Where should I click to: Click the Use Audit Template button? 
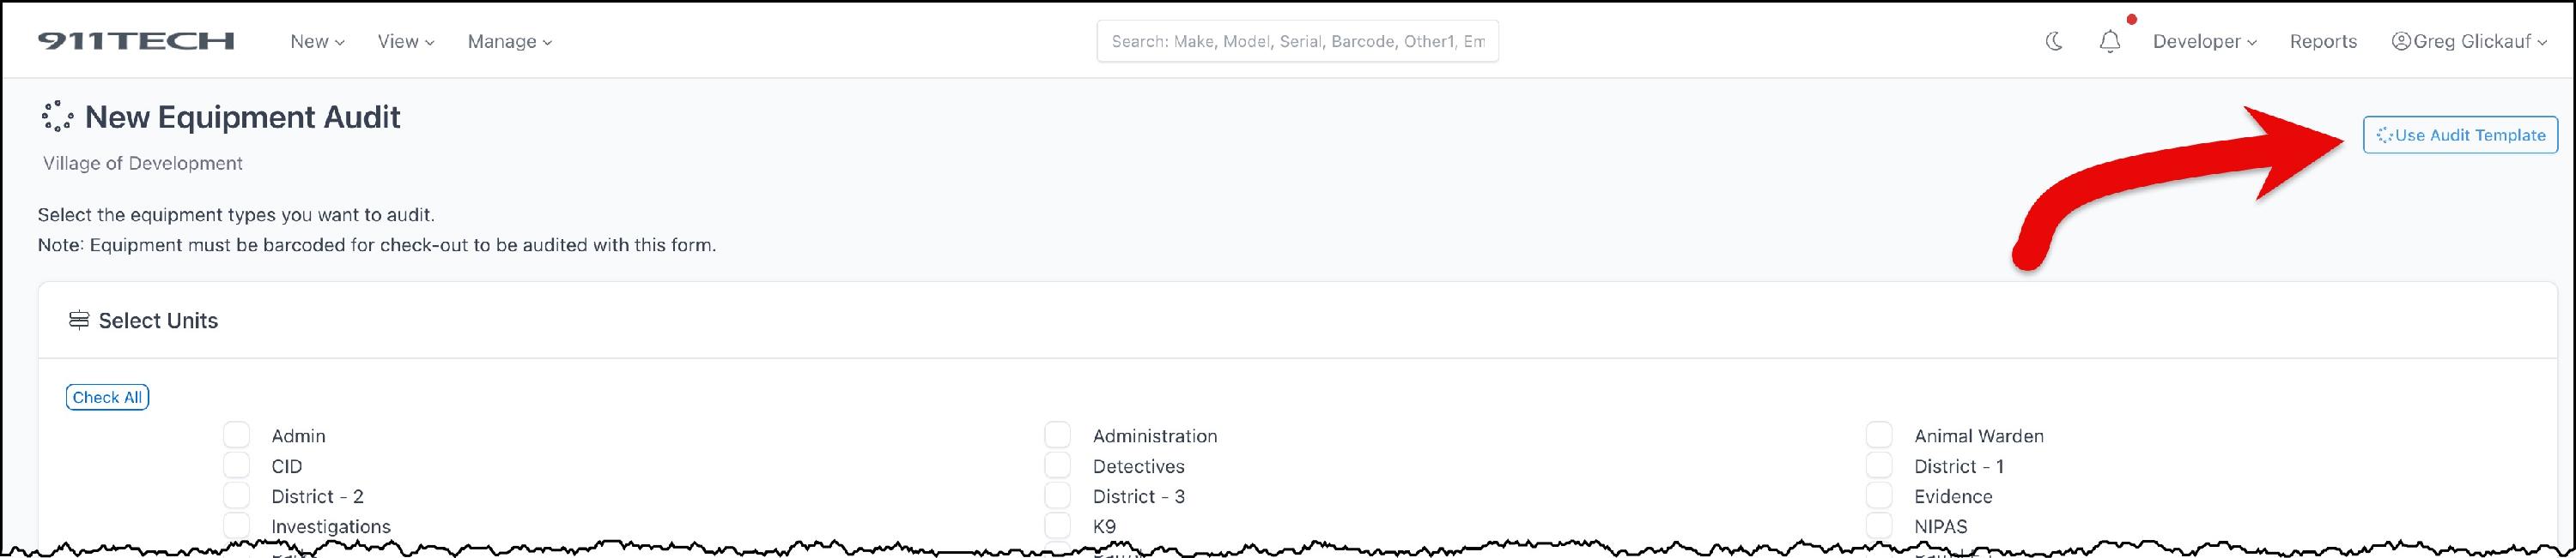(2459, 135)
